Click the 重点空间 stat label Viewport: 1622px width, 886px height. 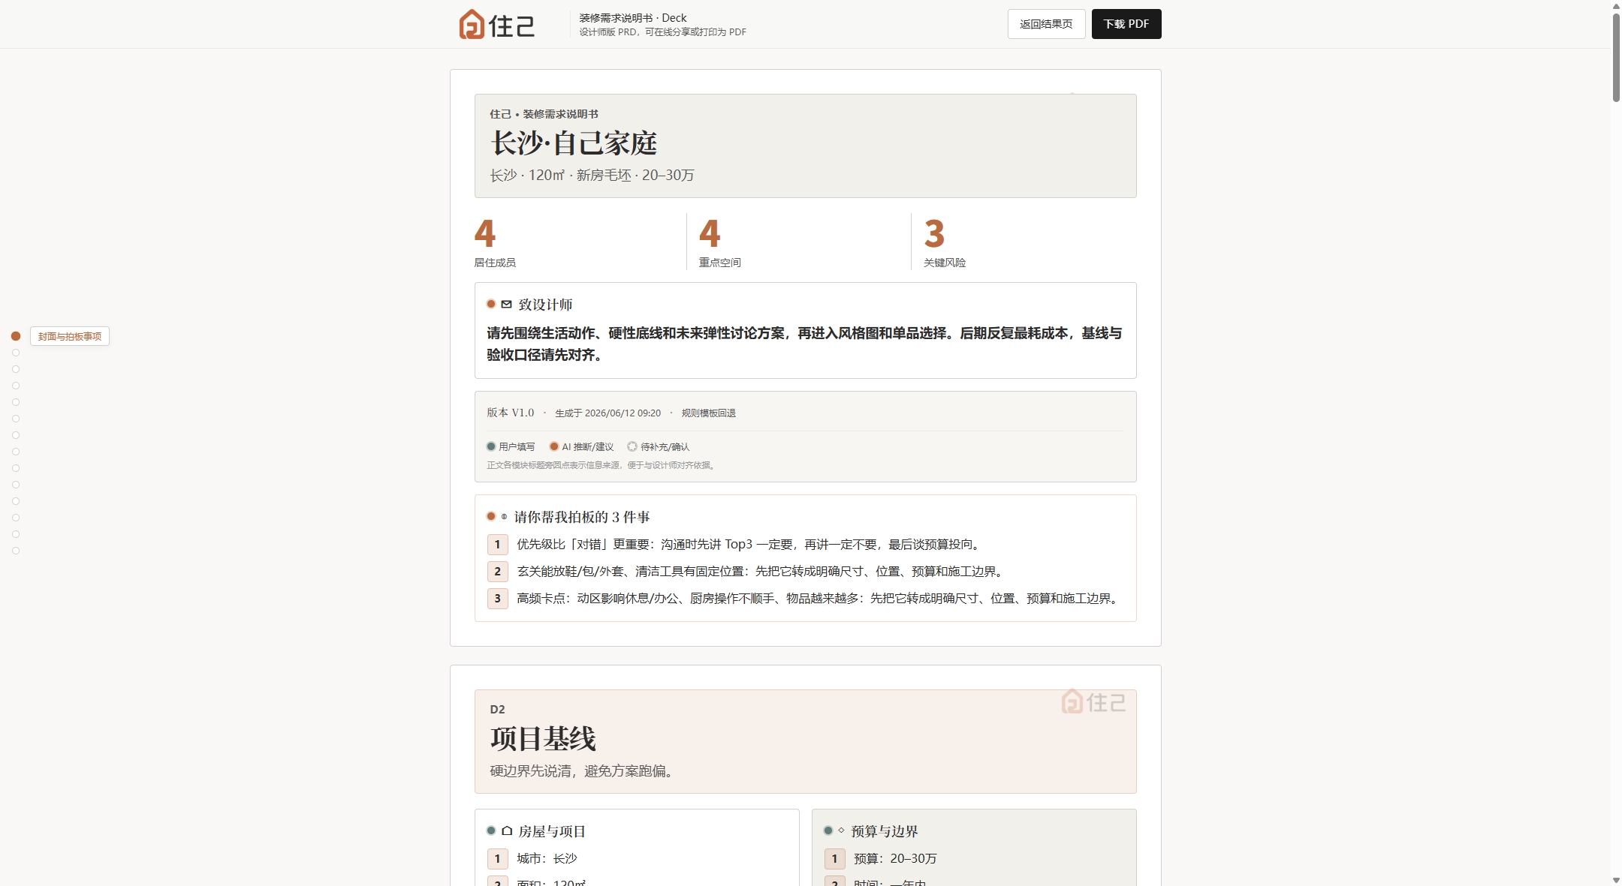coord(720,263)
